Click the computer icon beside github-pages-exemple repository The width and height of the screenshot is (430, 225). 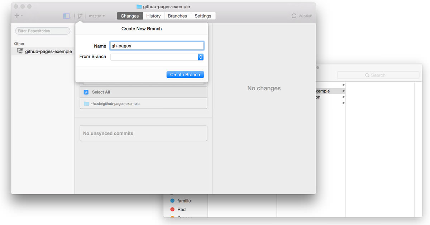(x=20, y=51)
